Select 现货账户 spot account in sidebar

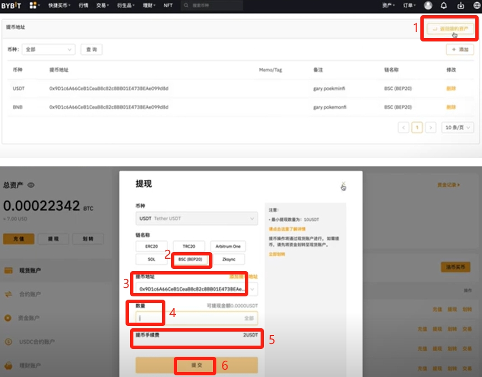coord(30,271)
